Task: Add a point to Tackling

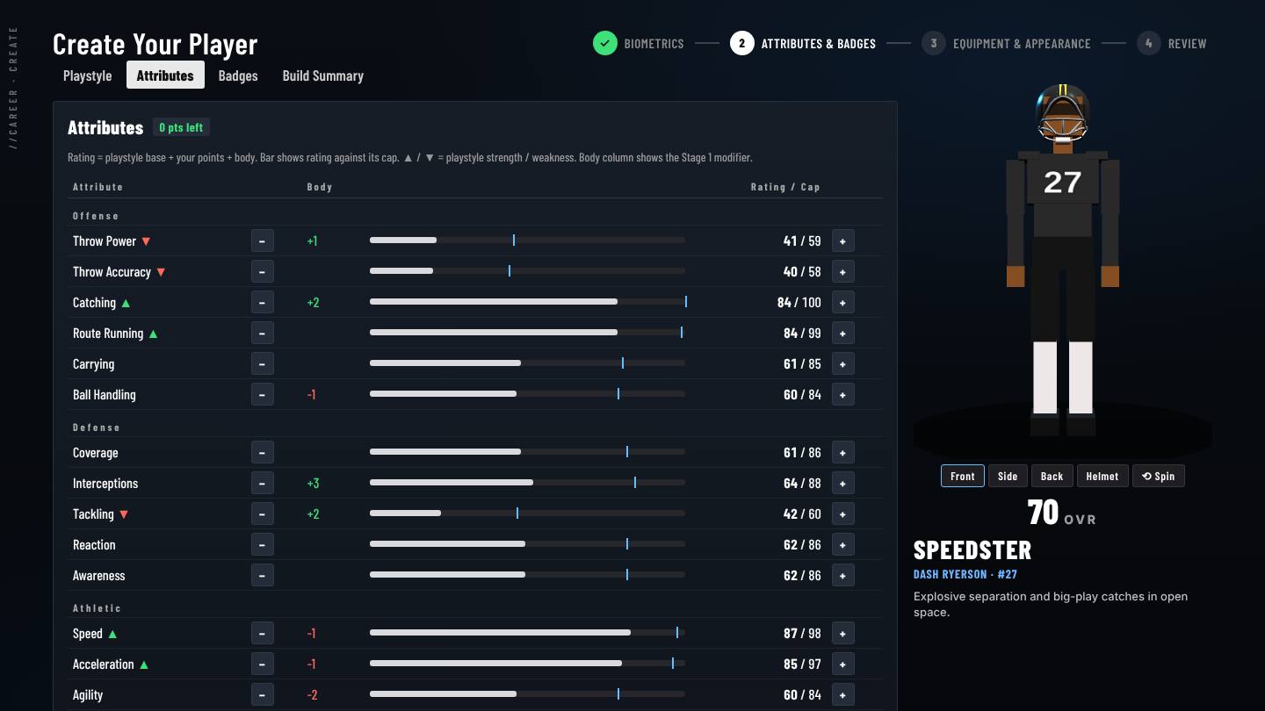Action: tap(842, 513)
